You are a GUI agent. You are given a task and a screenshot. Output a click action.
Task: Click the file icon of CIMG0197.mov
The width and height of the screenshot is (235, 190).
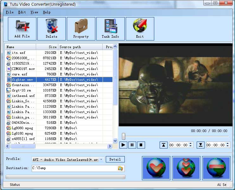point(9,69)
